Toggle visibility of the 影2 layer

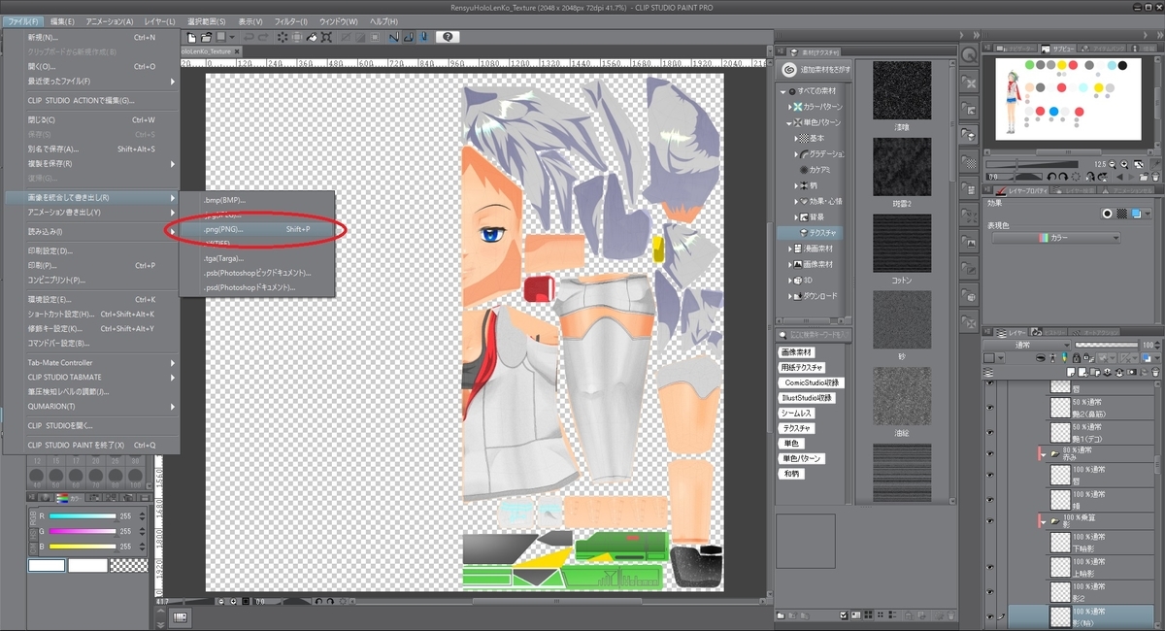click(990, 591)
